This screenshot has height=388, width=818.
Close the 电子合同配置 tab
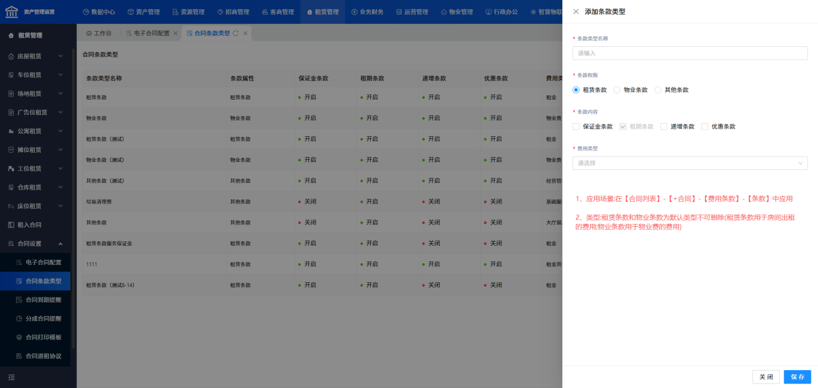tap(176, 33)
